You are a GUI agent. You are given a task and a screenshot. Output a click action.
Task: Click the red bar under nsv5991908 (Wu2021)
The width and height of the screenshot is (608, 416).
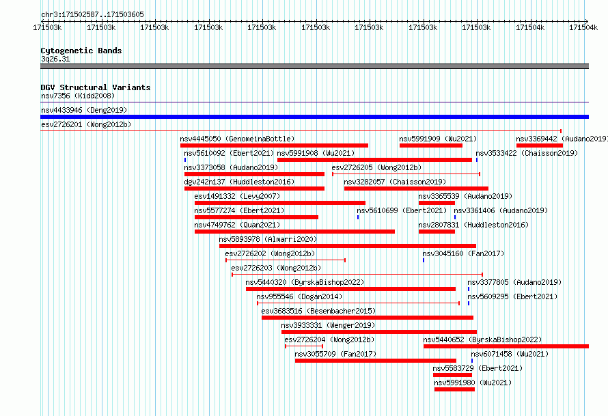click(374, 160)
